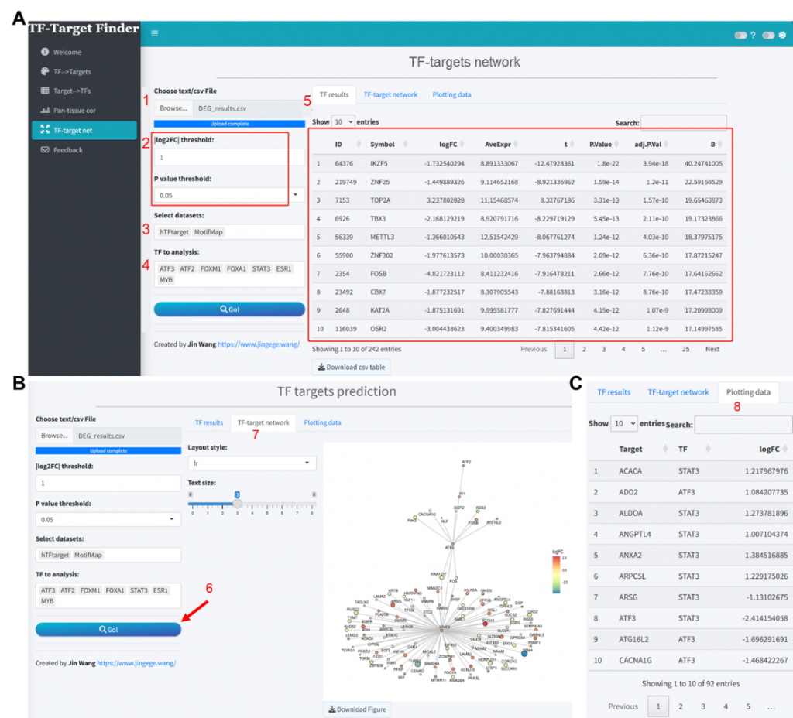This screenshot has height=718, width=793.
Task: Open the Plotting data tab in top panel
Action: [451, 94]
